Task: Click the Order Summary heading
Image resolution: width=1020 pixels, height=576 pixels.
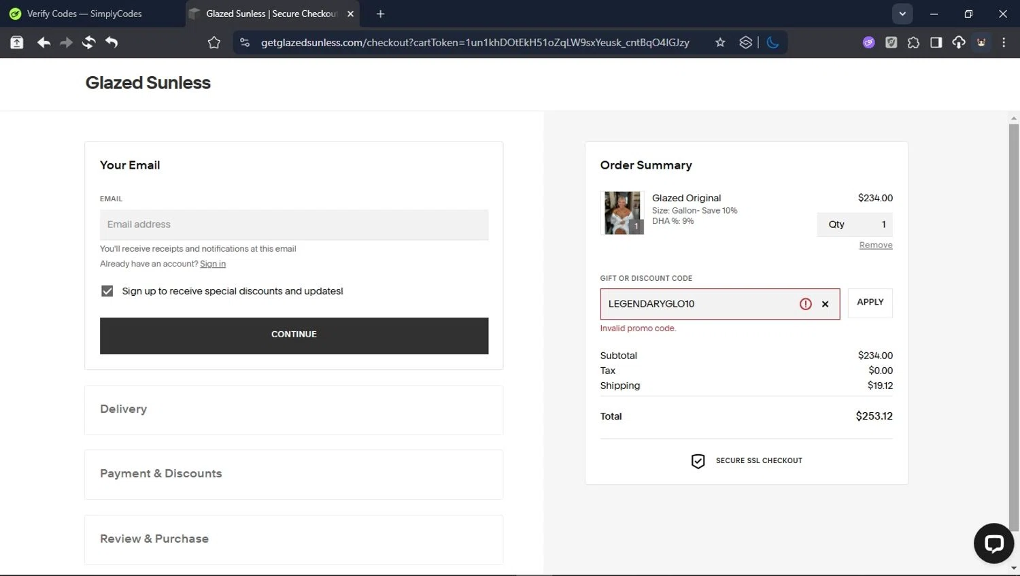Action: coord(646,165)
